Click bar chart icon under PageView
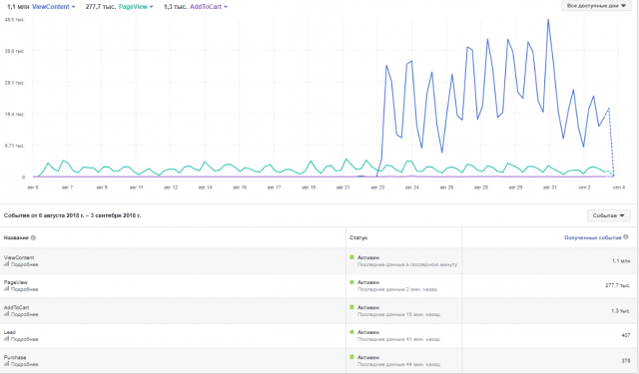Viewport: 639px width, 374px height. pyautogui.click(x=6, y=289)
